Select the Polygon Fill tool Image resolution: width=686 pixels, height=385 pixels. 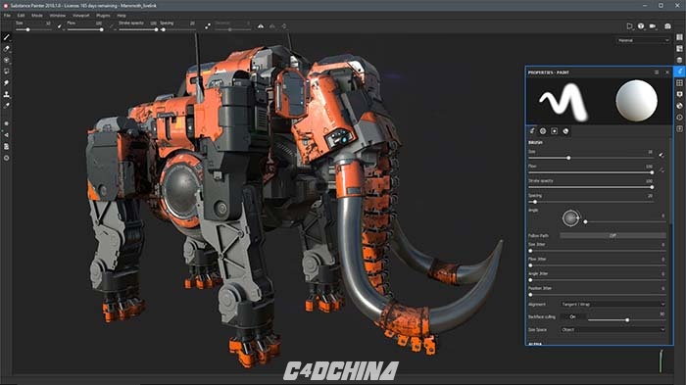click(x=6, y=72)
